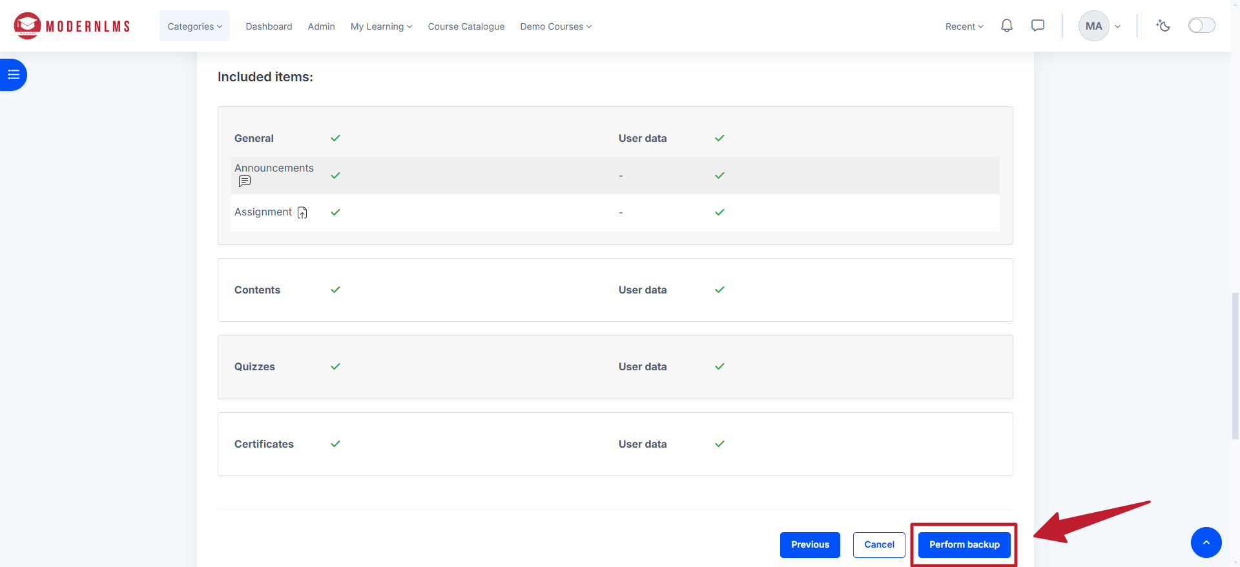Click the Quizzes user data checkmark
The width and height of the screenshot is (1240, 567).
pos(719,366)
